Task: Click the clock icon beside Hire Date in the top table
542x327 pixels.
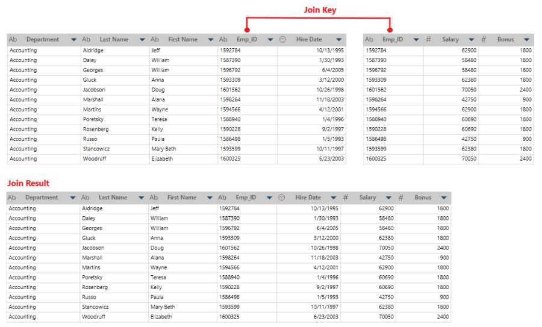Action: [282, 40]
